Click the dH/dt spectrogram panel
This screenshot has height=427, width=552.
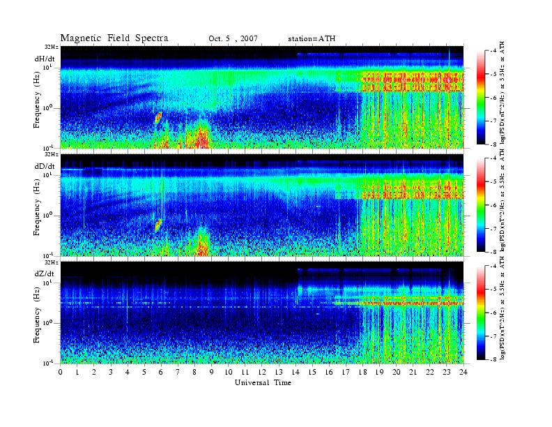[262, 97]
